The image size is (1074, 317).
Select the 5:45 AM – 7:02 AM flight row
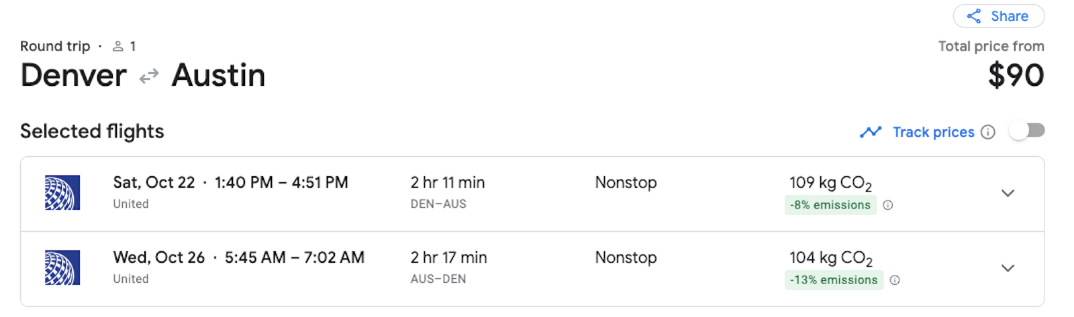294,257
